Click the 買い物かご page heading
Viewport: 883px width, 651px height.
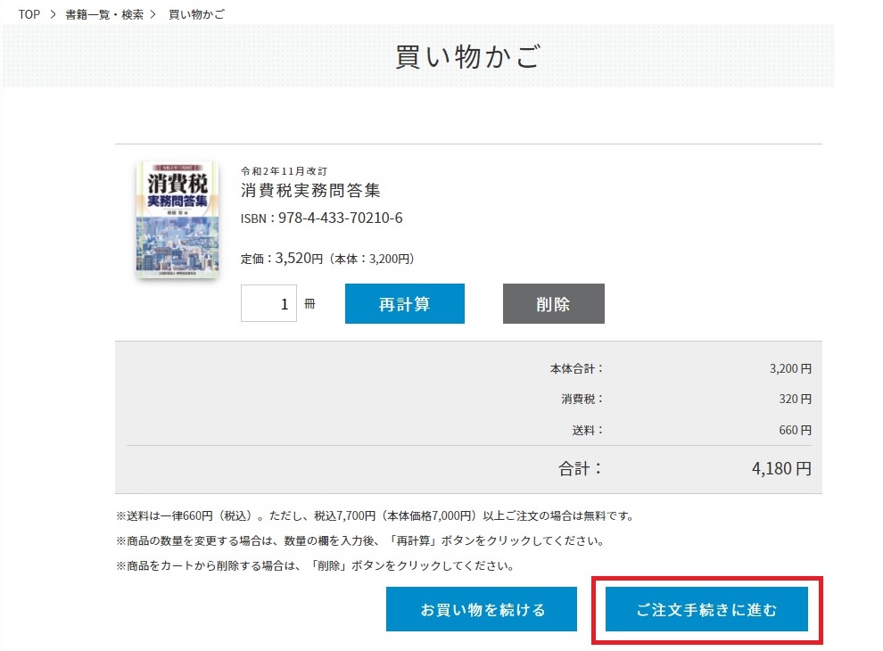point(467,56)
